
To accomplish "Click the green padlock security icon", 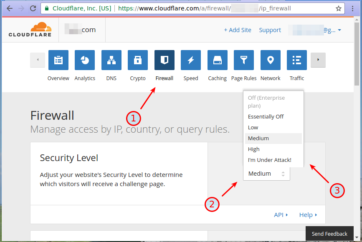I will 47,8.
